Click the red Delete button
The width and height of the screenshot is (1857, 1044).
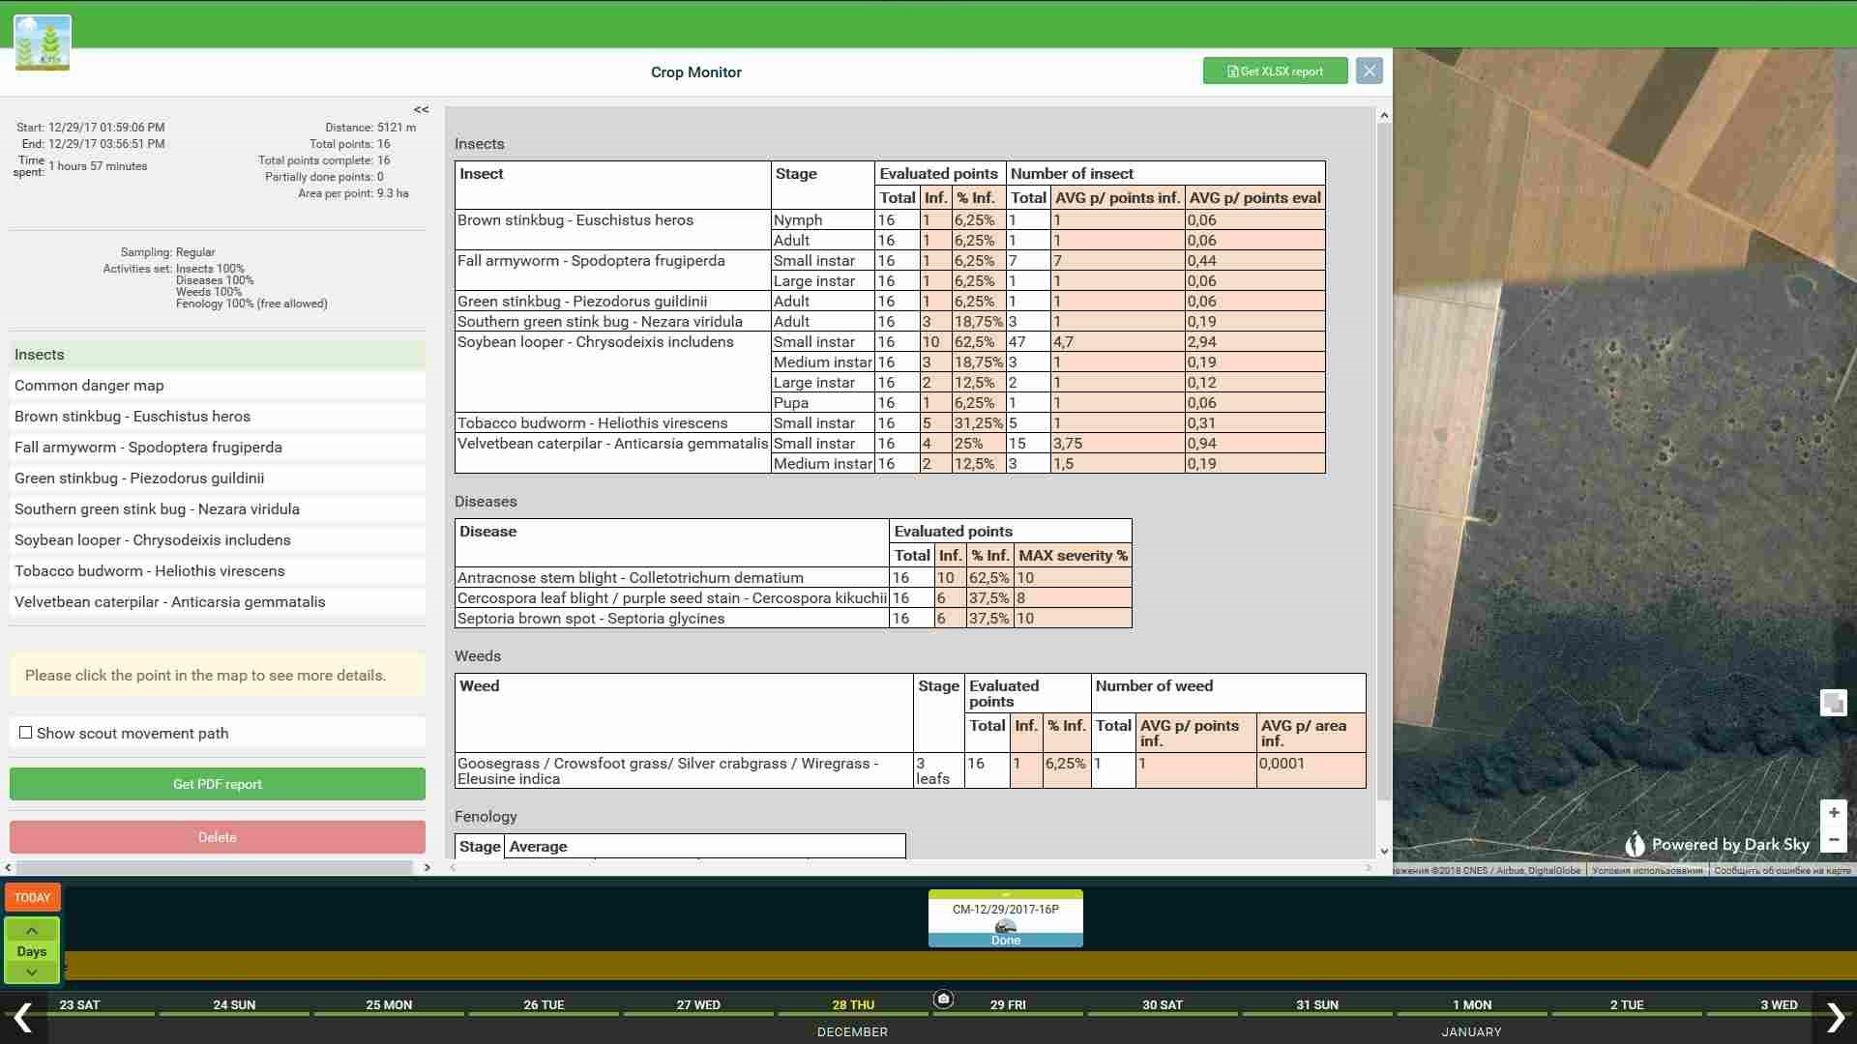[218, 837]
